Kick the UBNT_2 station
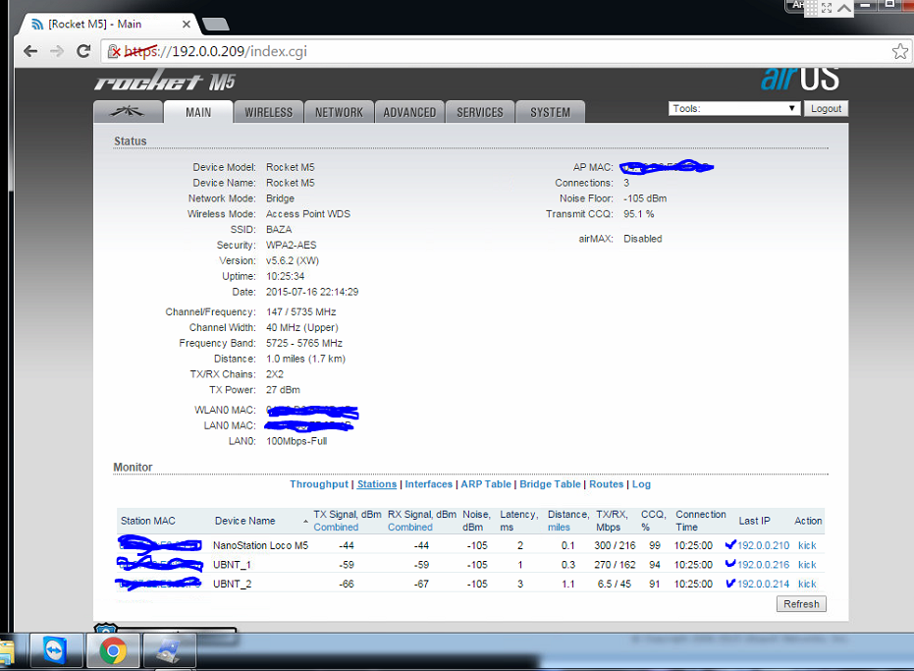Image resolution: width=914 pixels, height=671 pixels. point(807,585)
